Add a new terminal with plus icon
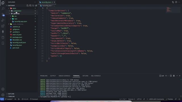Screen dimensions: 182x102 coord(166,76)
